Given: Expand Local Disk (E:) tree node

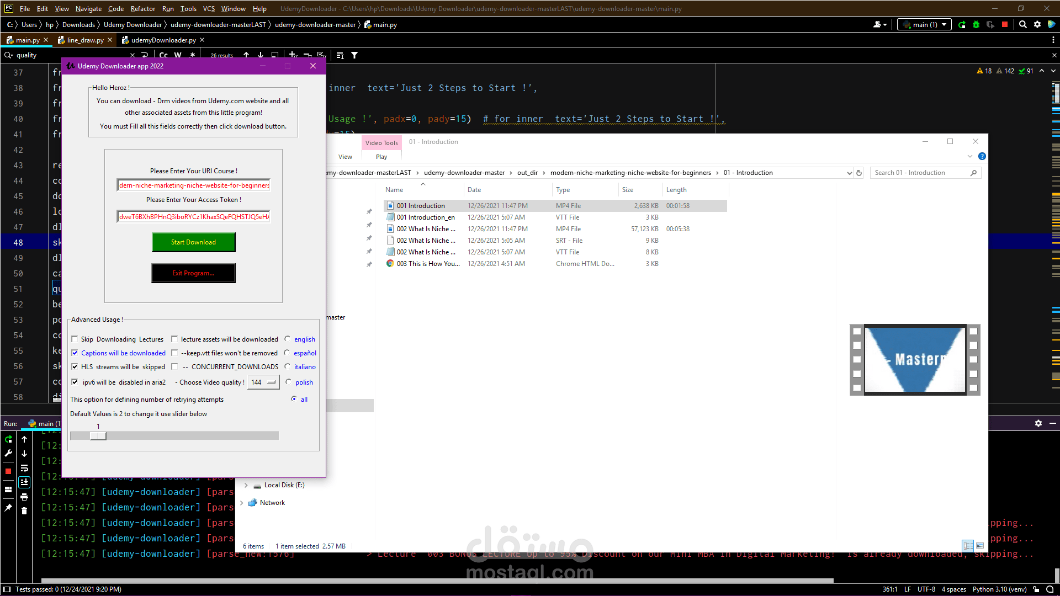Looking at the screenshot, I should pyautogui.click(x=246, y=485).
